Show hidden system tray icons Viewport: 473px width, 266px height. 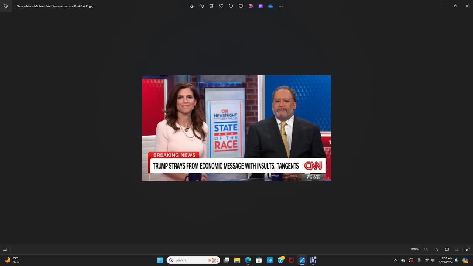click(x=395, y=260)
